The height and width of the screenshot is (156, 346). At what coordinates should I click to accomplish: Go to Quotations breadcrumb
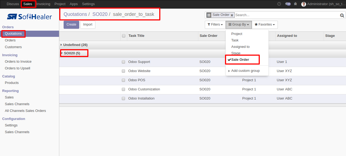coord(75,14)
